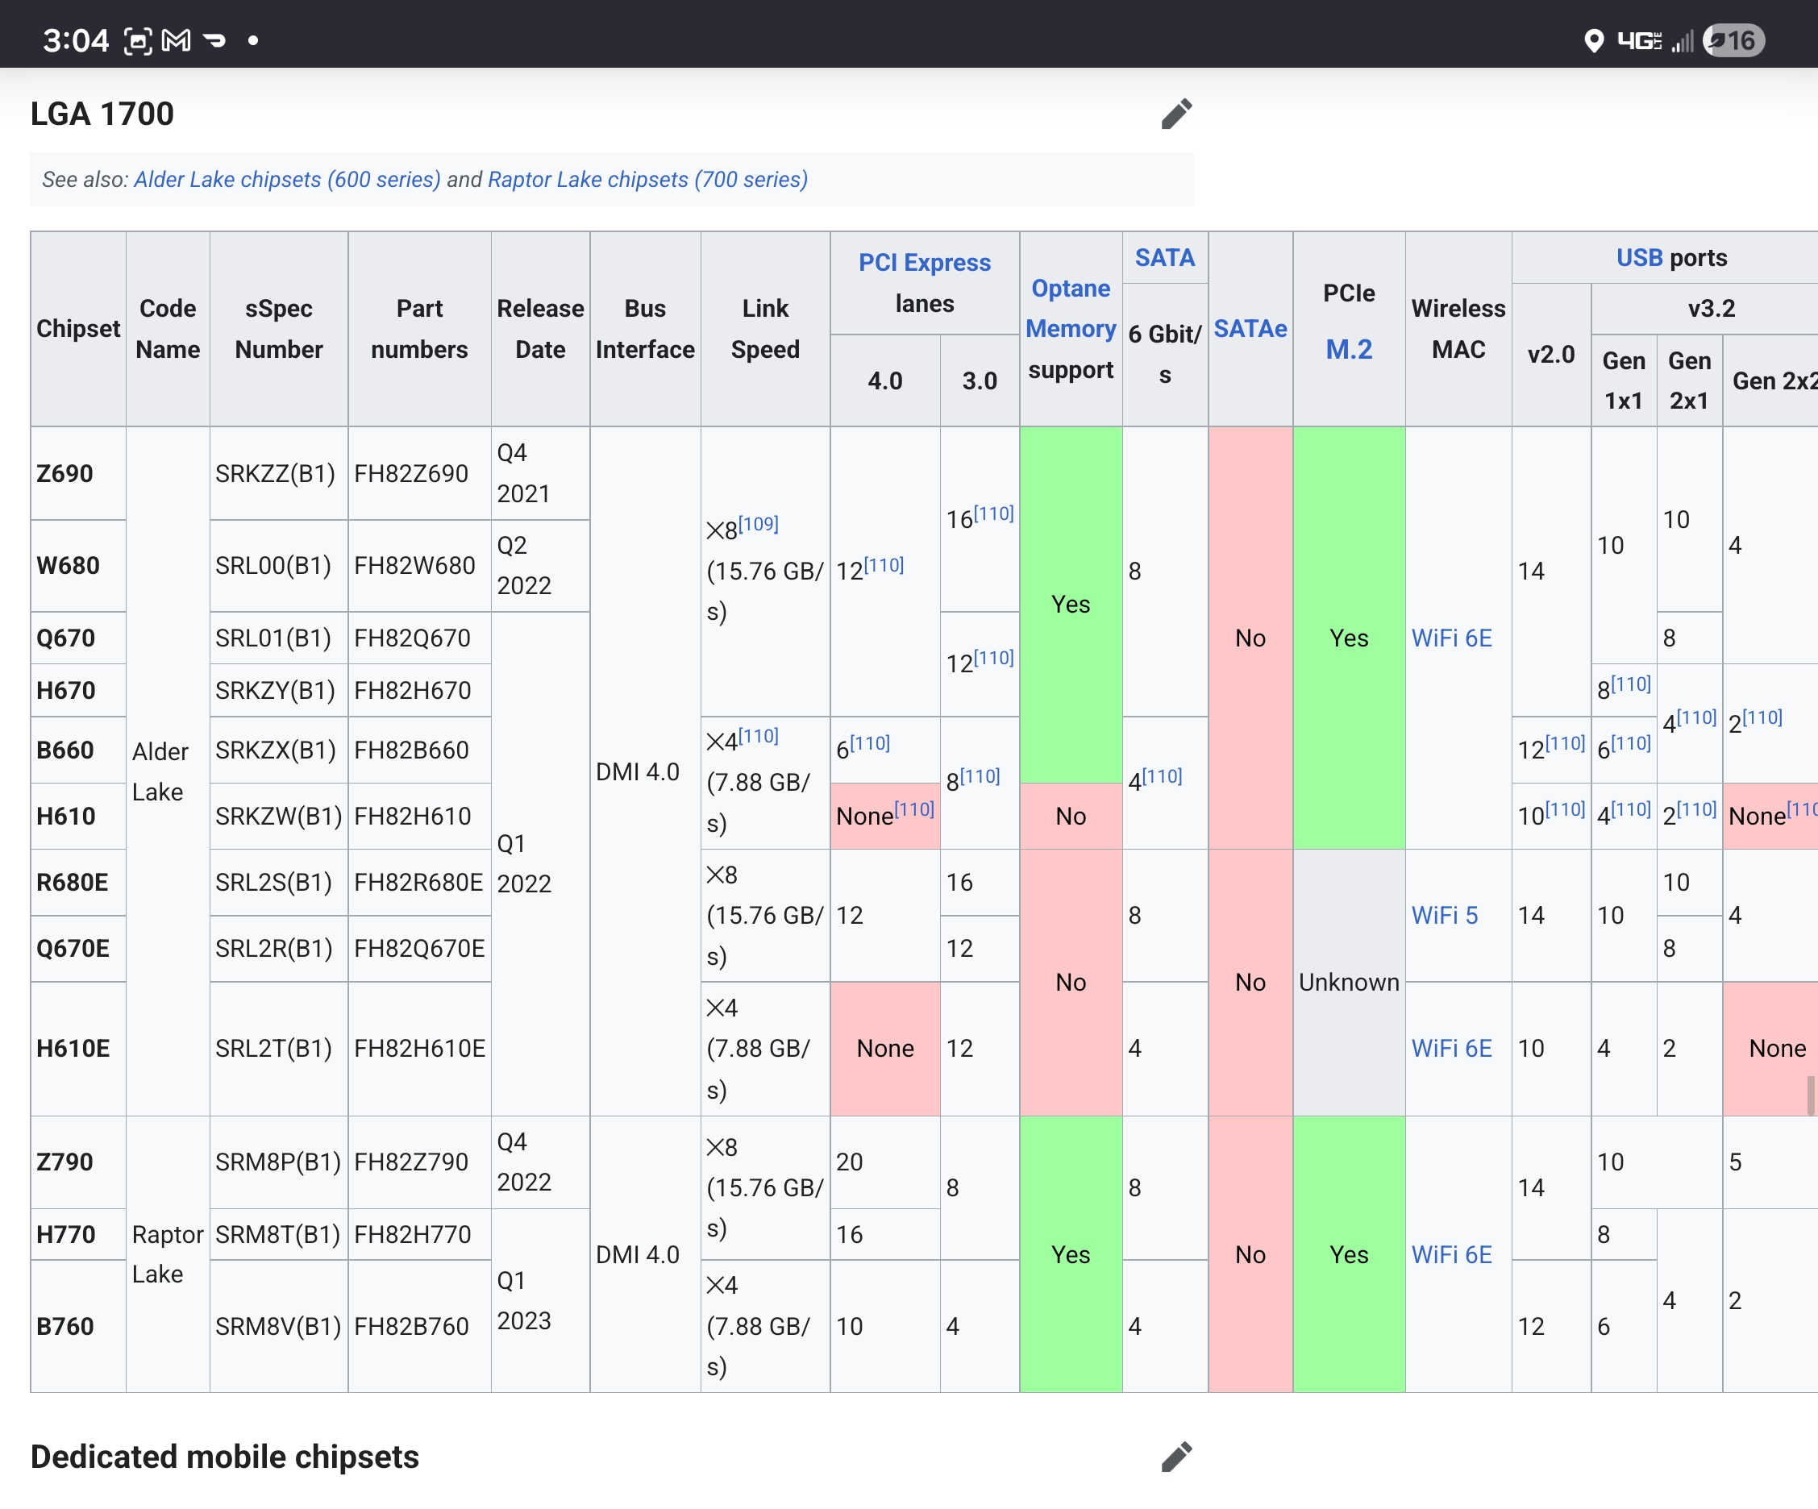1818x1509 pixels.
Task: Click citation [109] next to ×8 link speed
Action: (759, 523)
